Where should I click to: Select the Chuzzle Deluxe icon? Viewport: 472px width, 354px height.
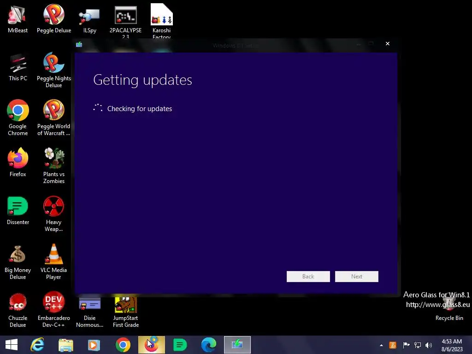[18, 310]
